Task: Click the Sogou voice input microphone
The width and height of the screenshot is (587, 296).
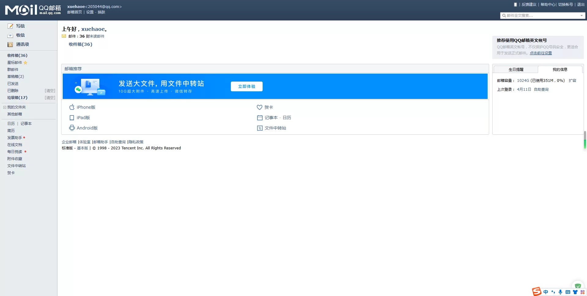Action: (560, 292)
